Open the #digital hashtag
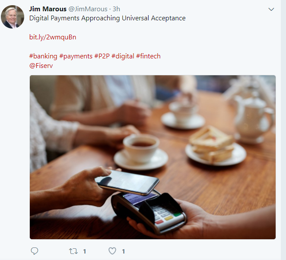The image size is (286, 260). [x=123, y=56]
